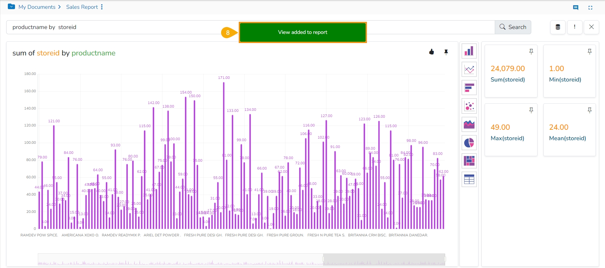Go to My Documents breadcrumb
605x268 pixels.
(37, 7)
